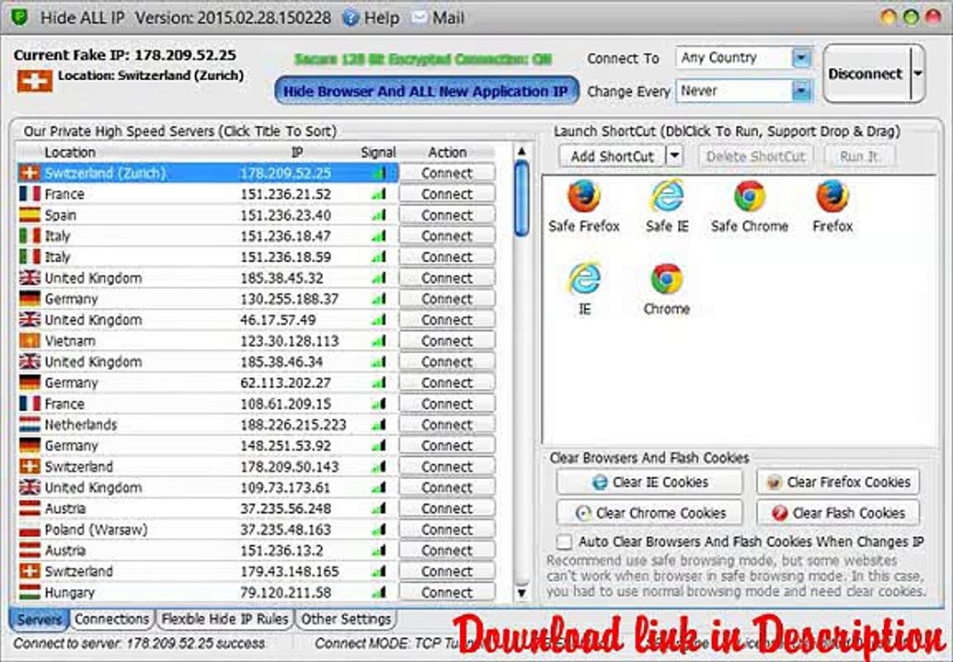Click the Chrome icon on Clear Chrome Cookies
The width and height of the screenshot is (953, 662).
click(583, 514)
